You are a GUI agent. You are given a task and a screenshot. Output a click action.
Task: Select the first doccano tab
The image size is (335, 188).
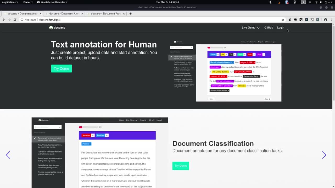pos(23,14)
